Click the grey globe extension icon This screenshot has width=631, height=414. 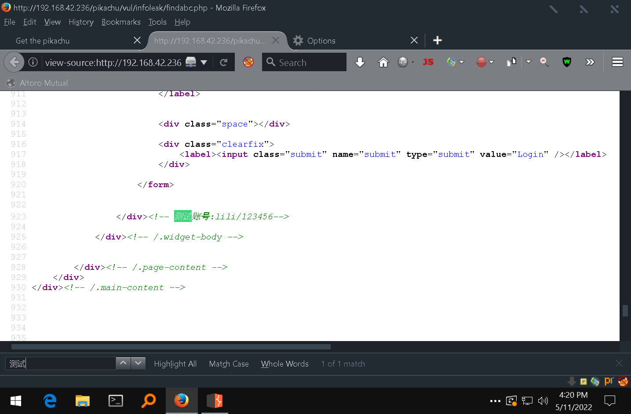point(403,62)
